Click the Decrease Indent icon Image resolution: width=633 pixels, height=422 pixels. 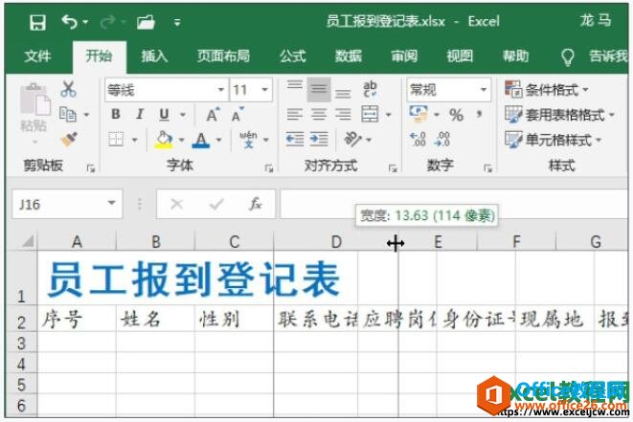(295, 140)
